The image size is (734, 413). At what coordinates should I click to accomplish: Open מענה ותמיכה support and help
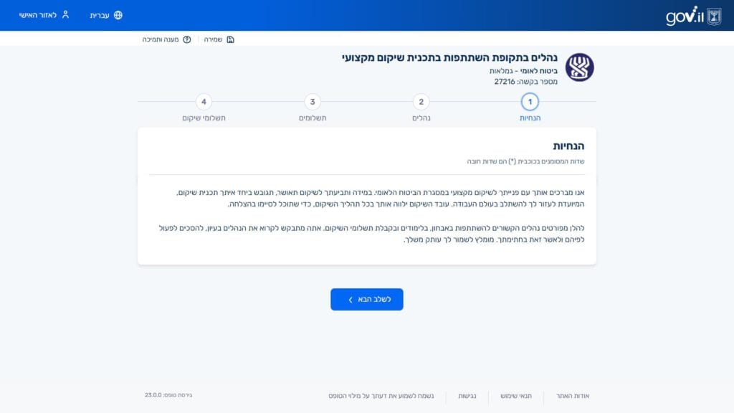pos(161,39)
